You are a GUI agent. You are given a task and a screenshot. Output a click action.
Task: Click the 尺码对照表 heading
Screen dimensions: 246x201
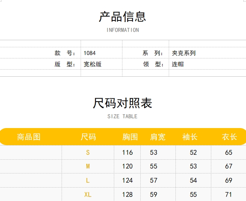(x=122, y=103)
